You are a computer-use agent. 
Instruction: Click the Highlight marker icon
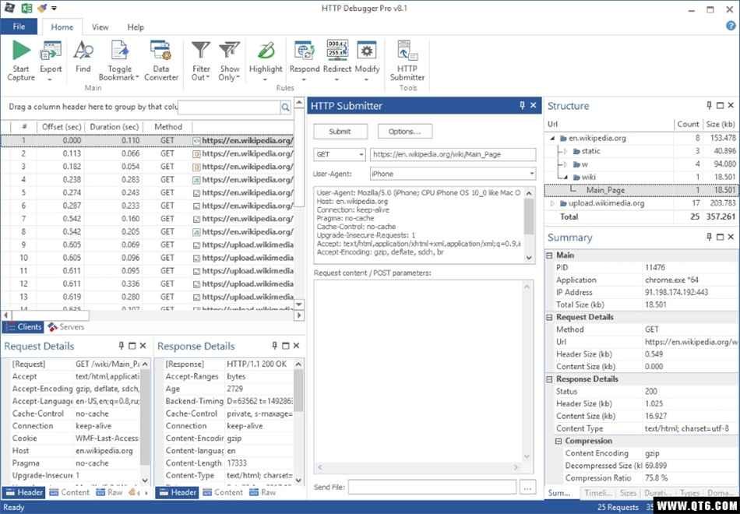(266, 51)
